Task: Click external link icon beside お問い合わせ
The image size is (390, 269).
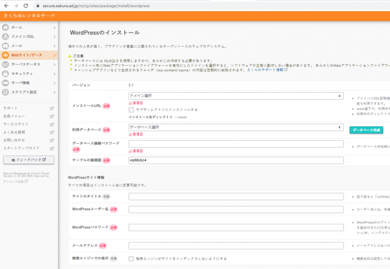Action: click(52, 140)
